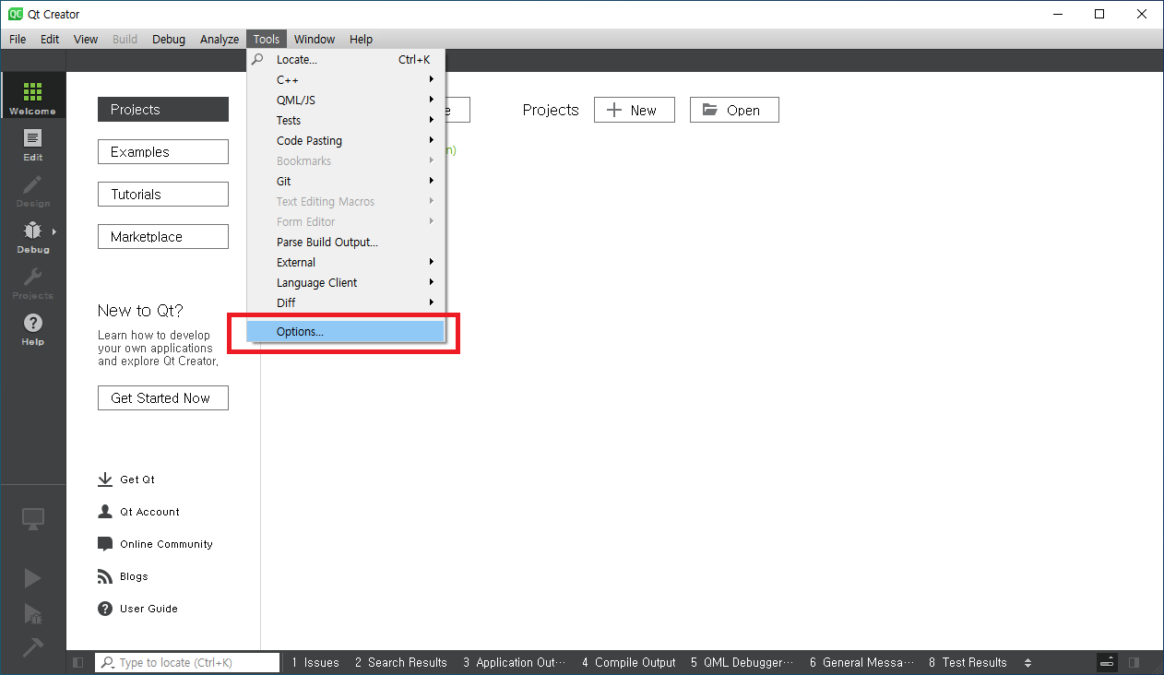Click the kit selector monitor icon
The width and height of the screenshot is (1164, 675).
coord(33,518)
